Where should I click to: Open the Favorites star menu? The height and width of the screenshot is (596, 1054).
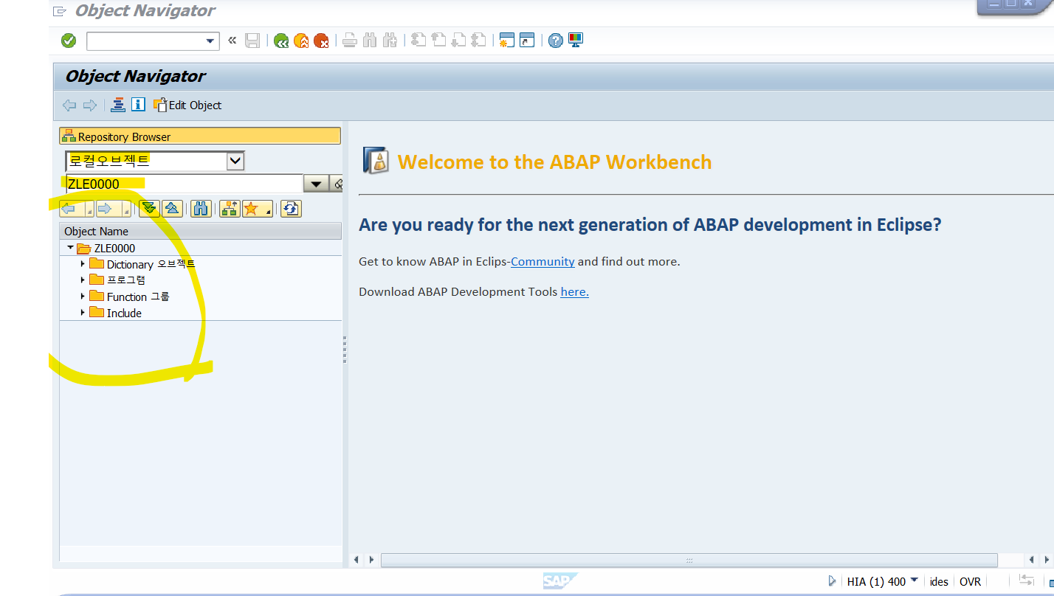click(x=257, y=209)
